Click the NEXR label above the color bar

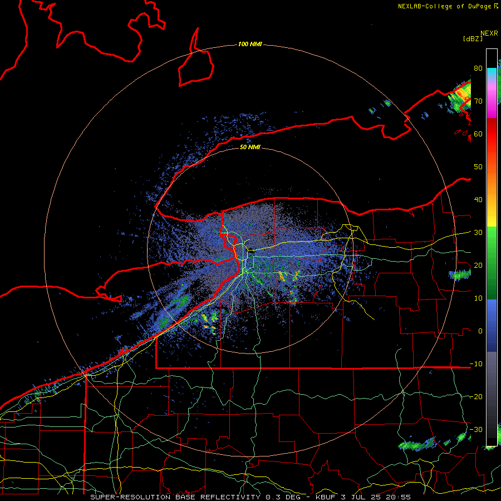489,33
